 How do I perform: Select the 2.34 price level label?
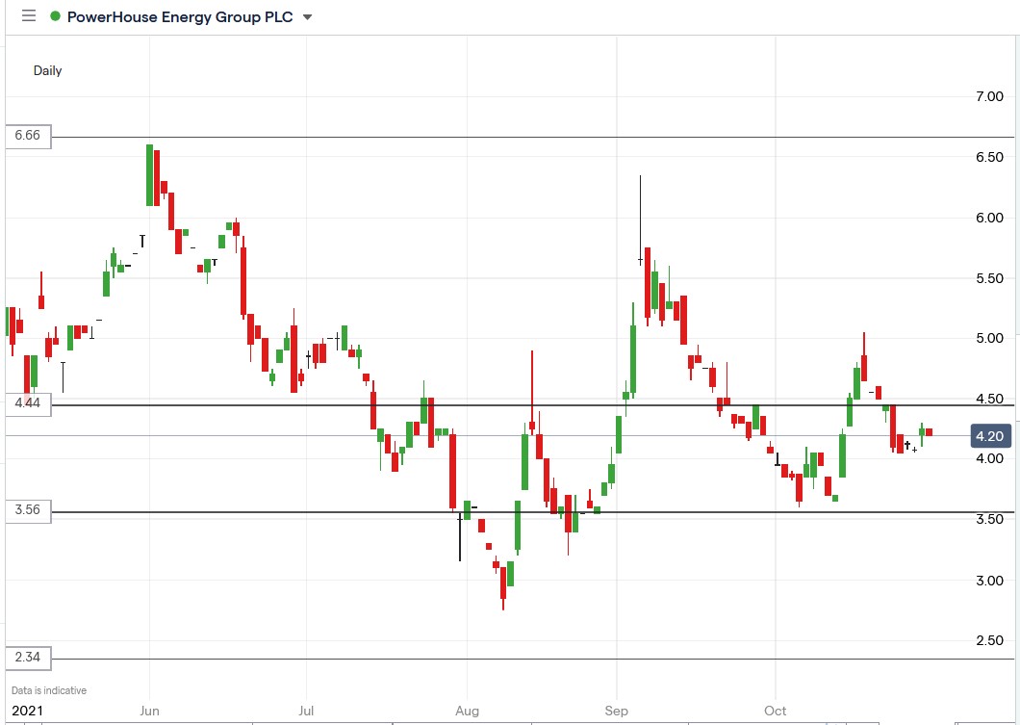[28, 658]
